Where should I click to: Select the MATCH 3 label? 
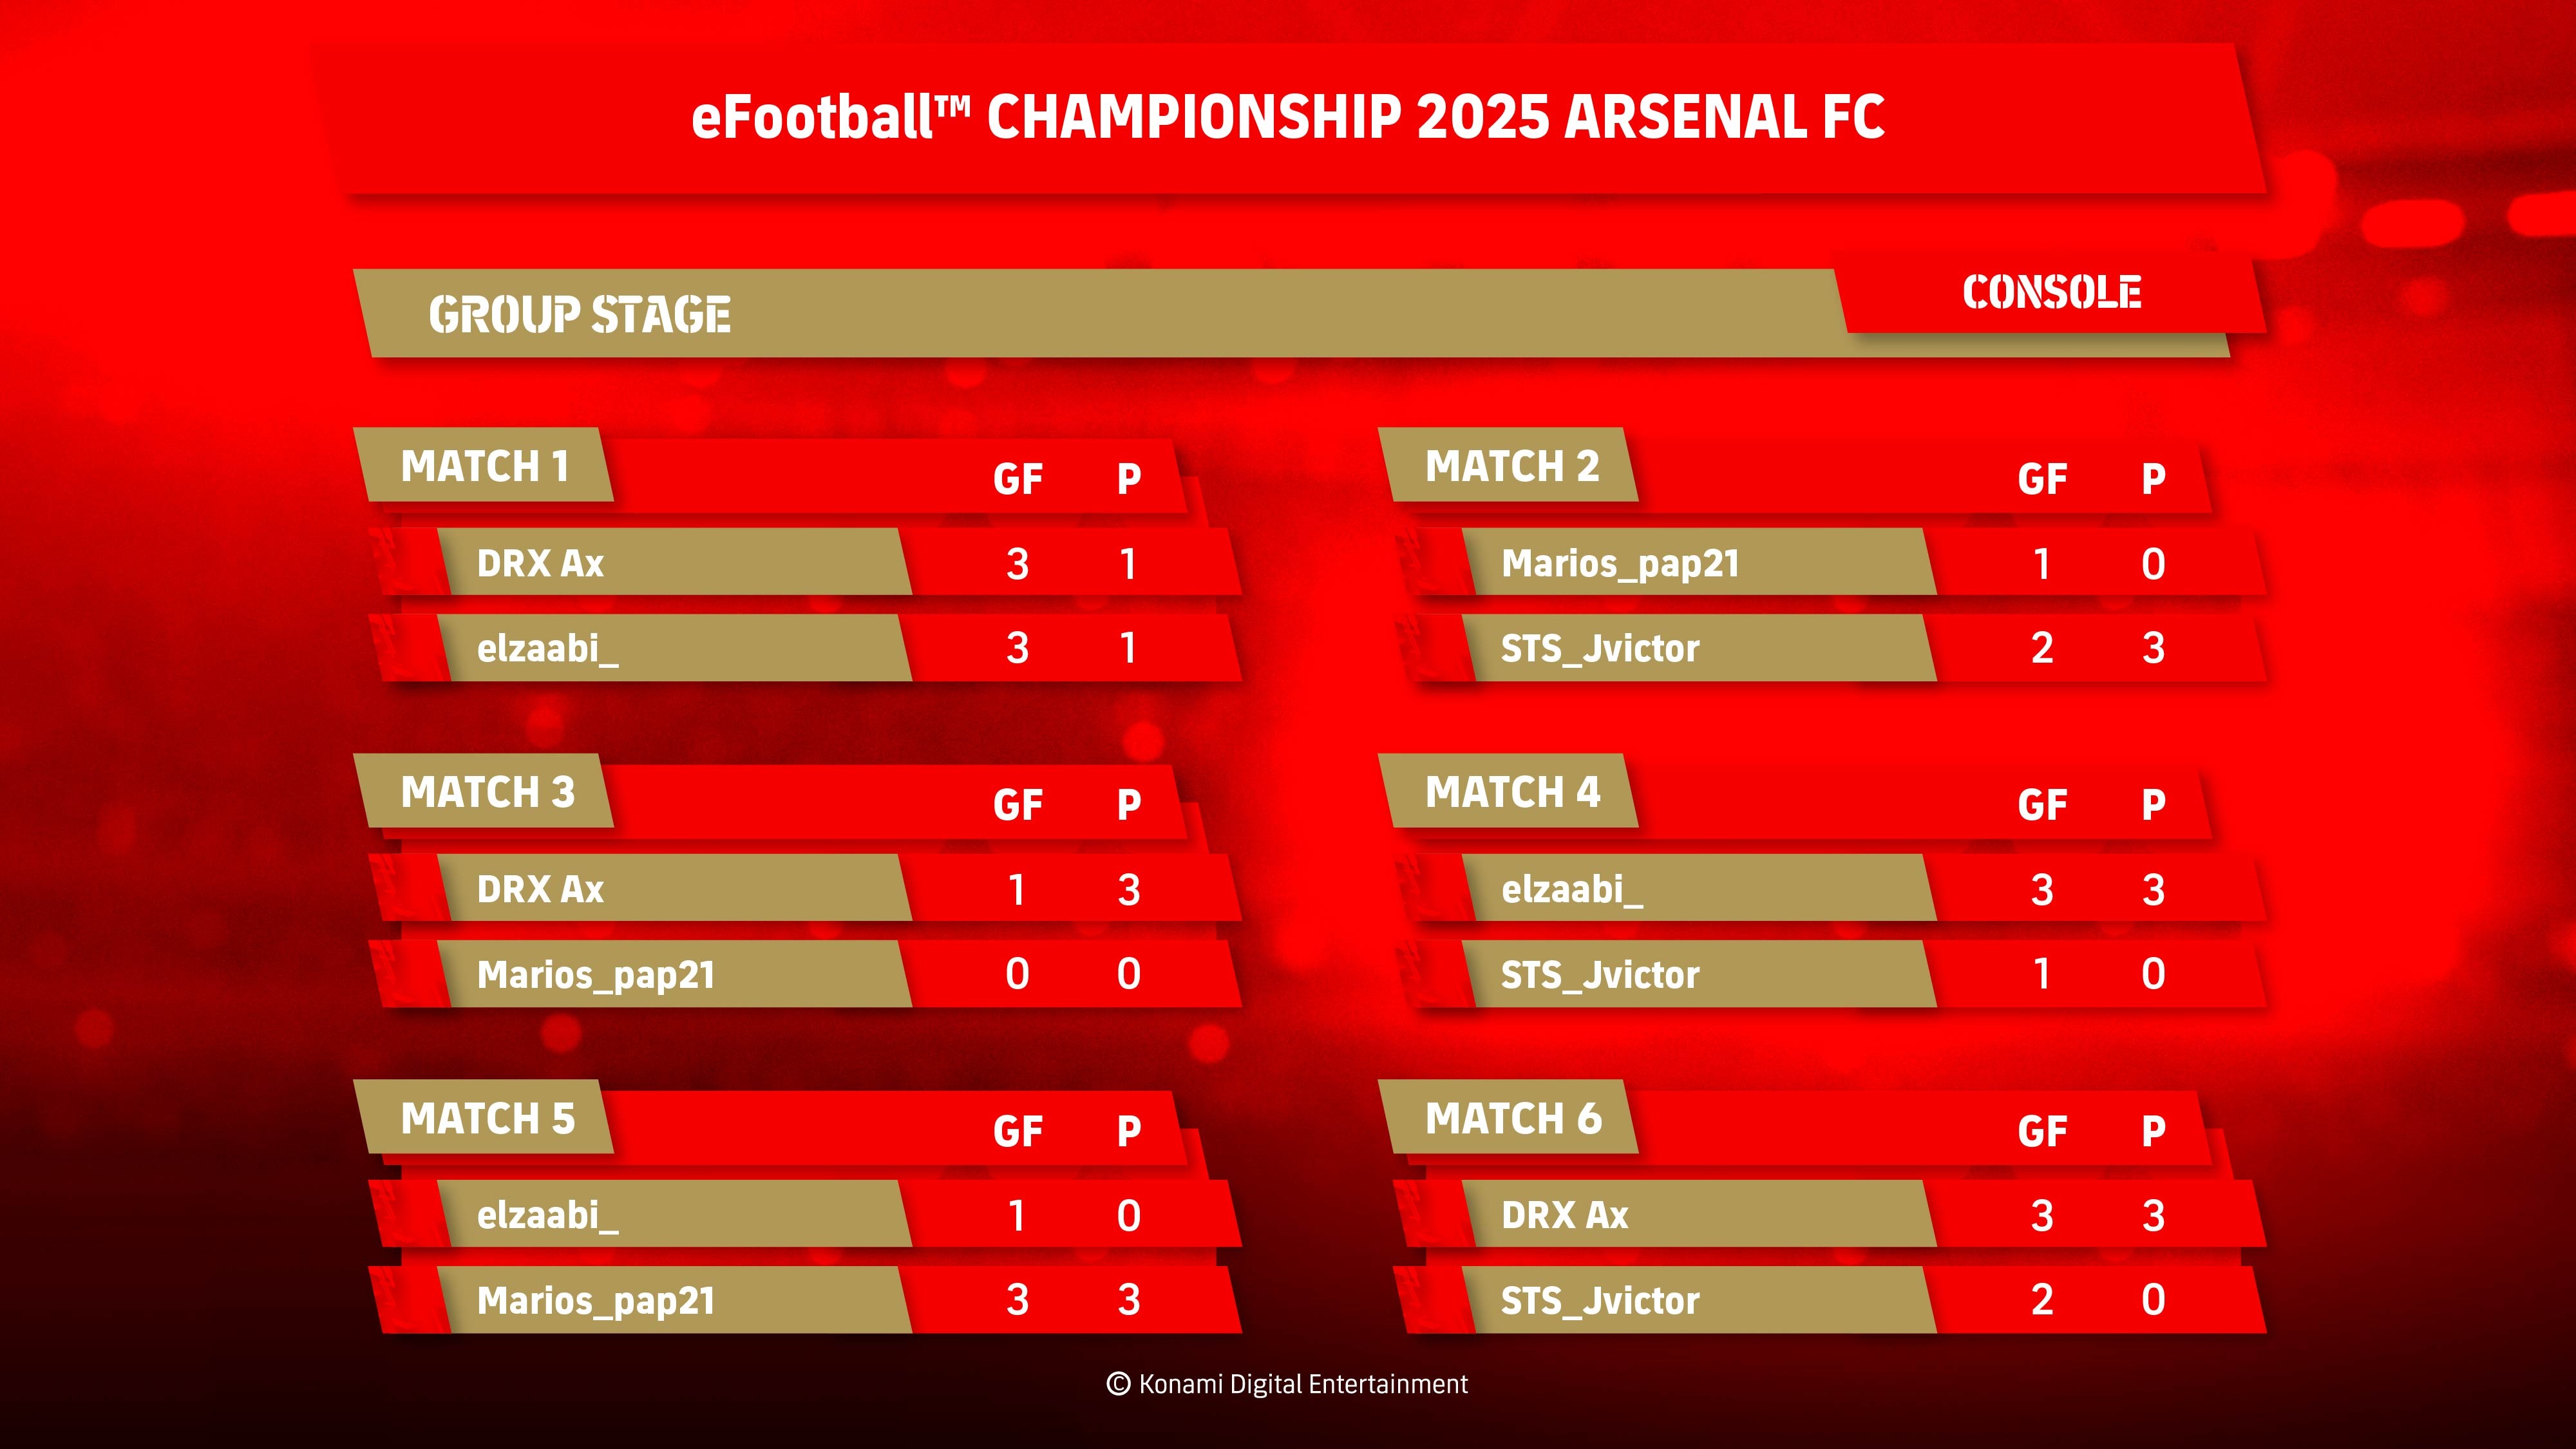click(488, 792)
